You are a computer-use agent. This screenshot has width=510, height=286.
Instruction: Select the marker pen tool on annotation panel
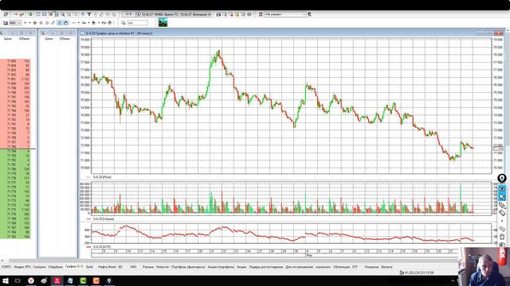[502, 205]
